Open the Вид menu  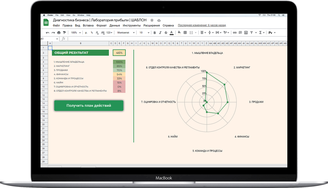[78, 26]
